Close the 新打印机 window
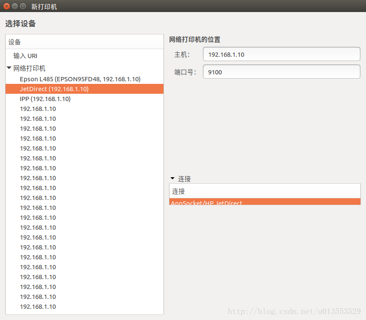The image size is (366, 320). click(6, 6)
